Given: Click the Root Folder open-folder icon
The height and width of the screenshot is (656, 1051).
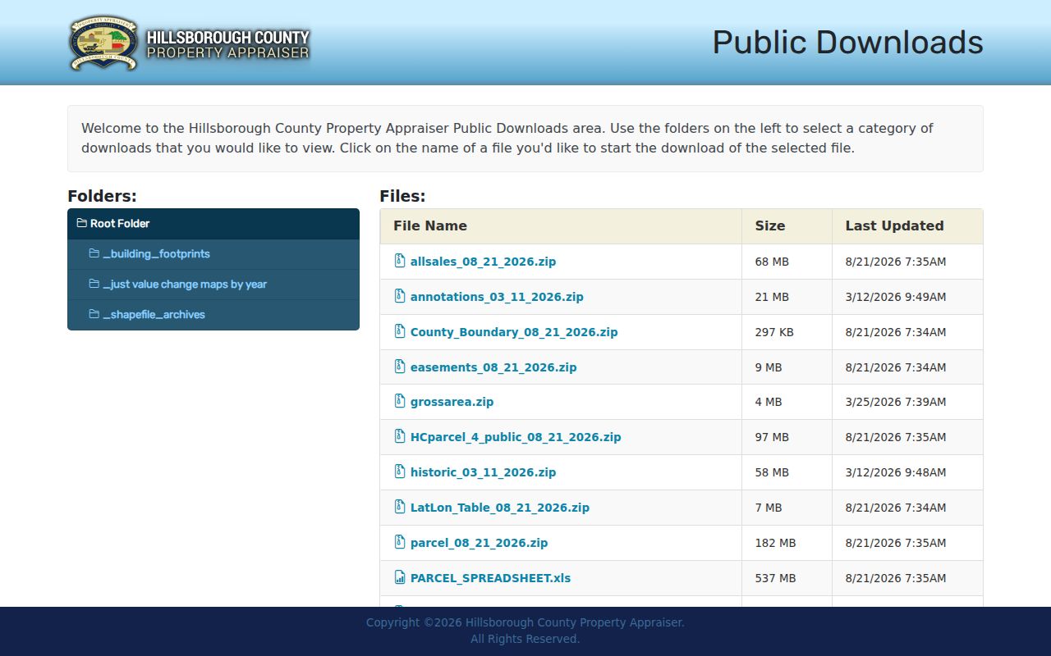Looking at the screenshot, I should (x=81, y=223).
